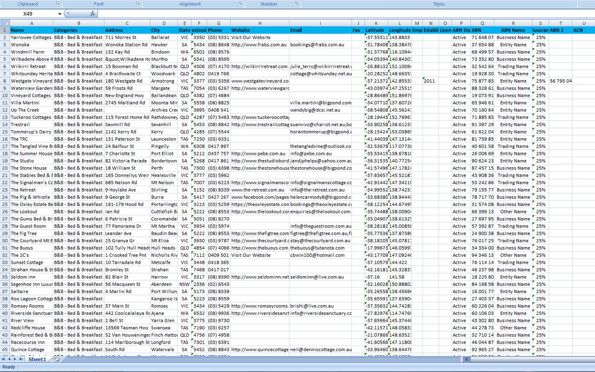Screen dimensions: 595x372
Task: Click the Name header cell
Action: (31, 30)
